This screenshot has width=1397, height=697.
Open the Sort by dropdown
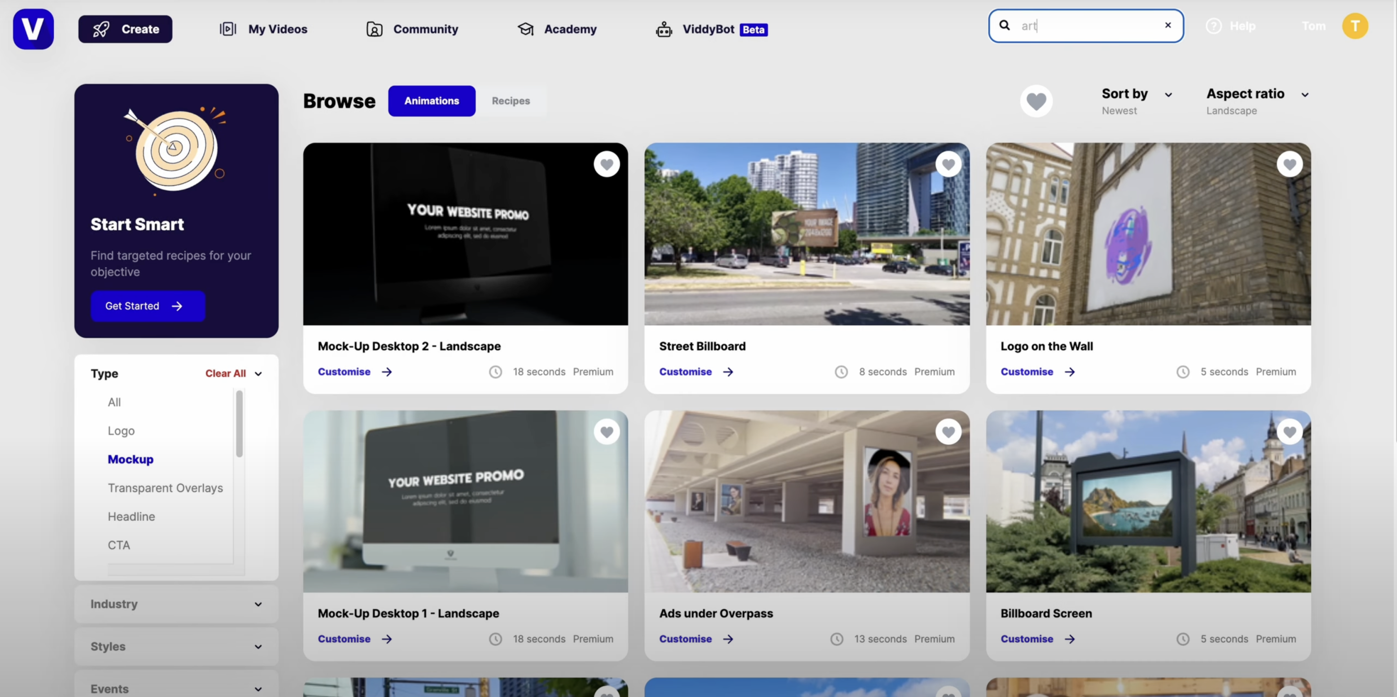click(1137, 101)
